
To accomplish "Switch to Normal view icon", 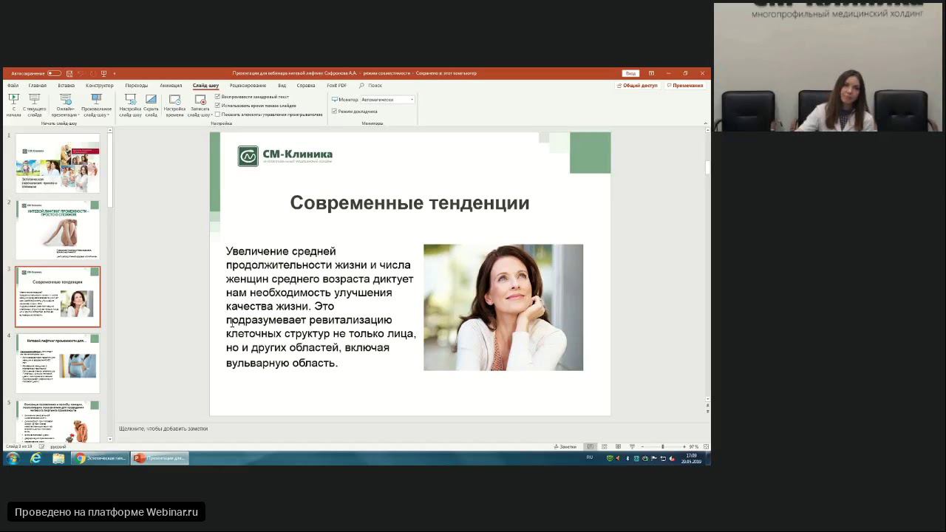I will [590, 447].
